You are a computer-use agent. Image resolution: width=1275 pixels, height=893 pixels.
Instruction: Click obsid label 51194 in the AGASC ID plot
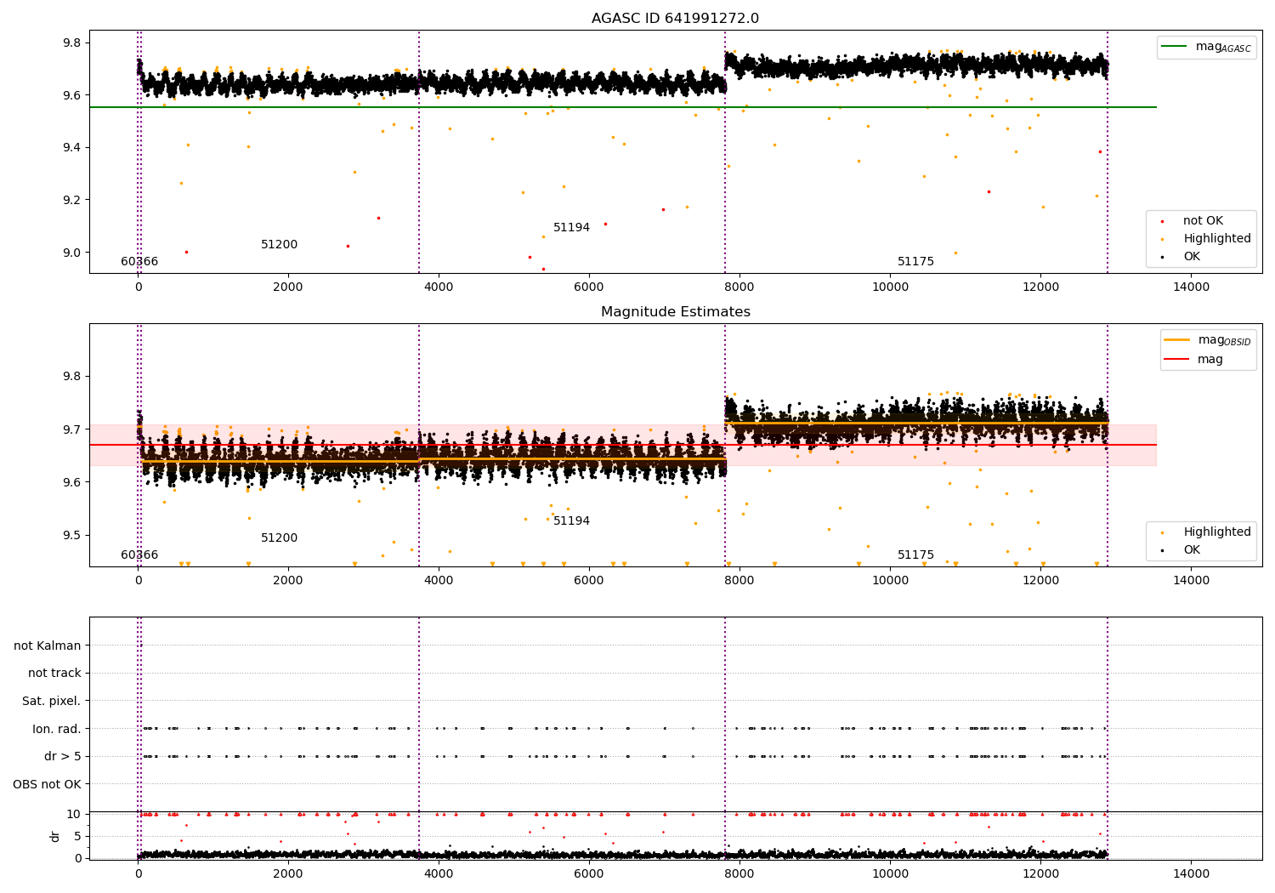571,228
